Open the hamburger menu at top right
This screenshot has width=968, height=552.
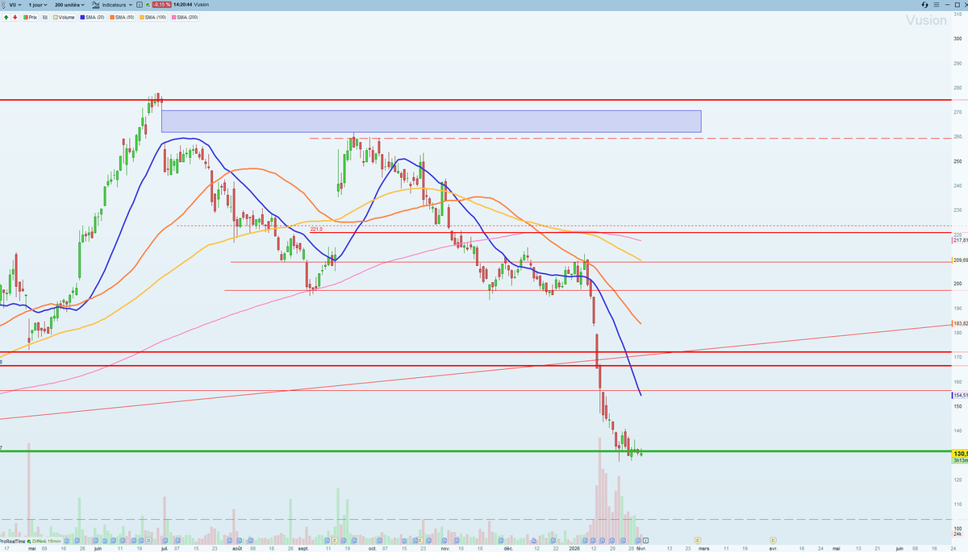[937, 5]
